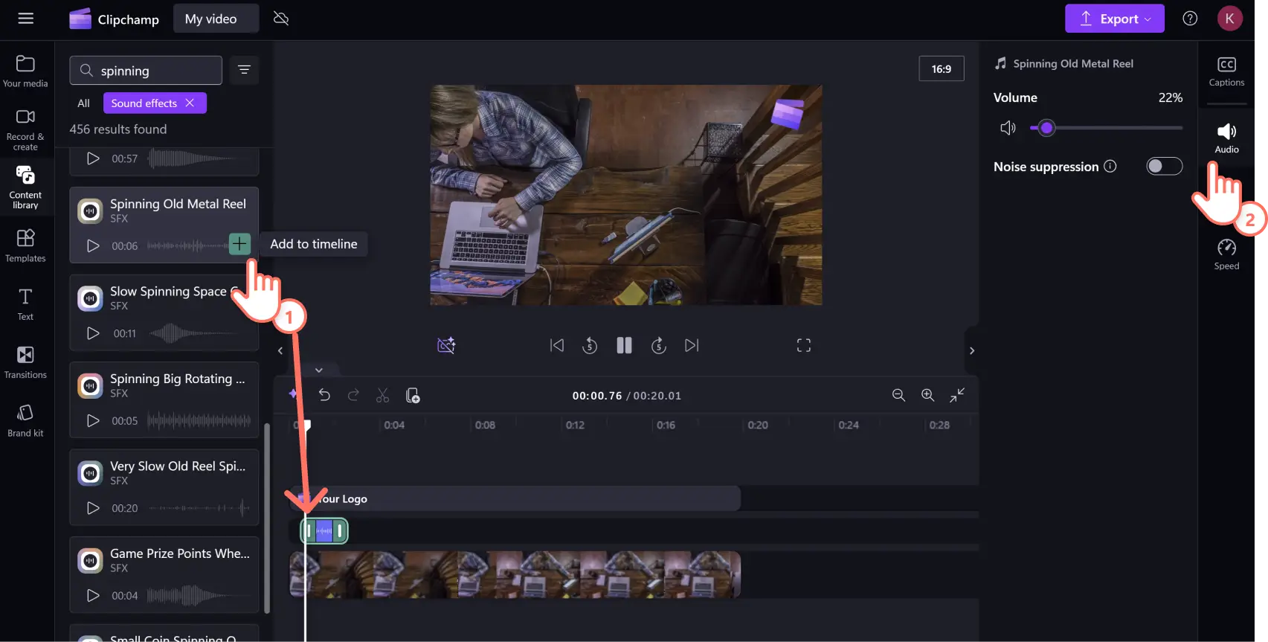Skip forward five seconds

tap(658, 345)
